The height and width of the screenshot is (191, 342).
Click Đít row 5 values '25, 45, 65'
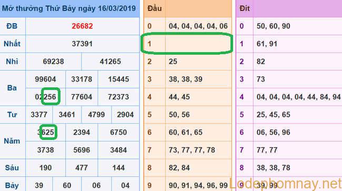tap(273, 115)
